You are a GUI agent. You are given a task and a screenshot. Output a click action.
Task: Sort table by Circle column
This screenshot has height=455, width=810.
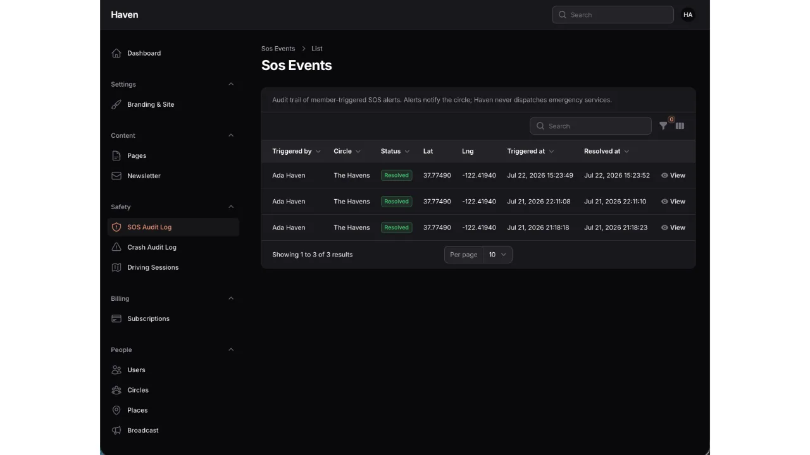pyautogui.click(x=347, y=151)
